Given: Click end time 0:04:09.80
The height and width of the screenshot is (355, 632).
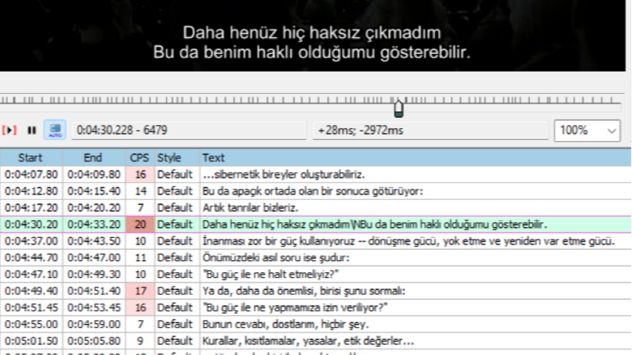Looking at the screenshot, I should [x=94, y=174].
